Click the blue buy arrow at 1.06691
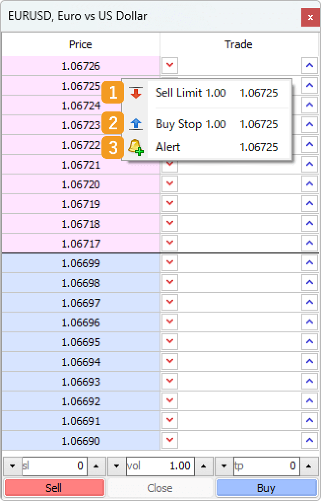 coord(310,421)
